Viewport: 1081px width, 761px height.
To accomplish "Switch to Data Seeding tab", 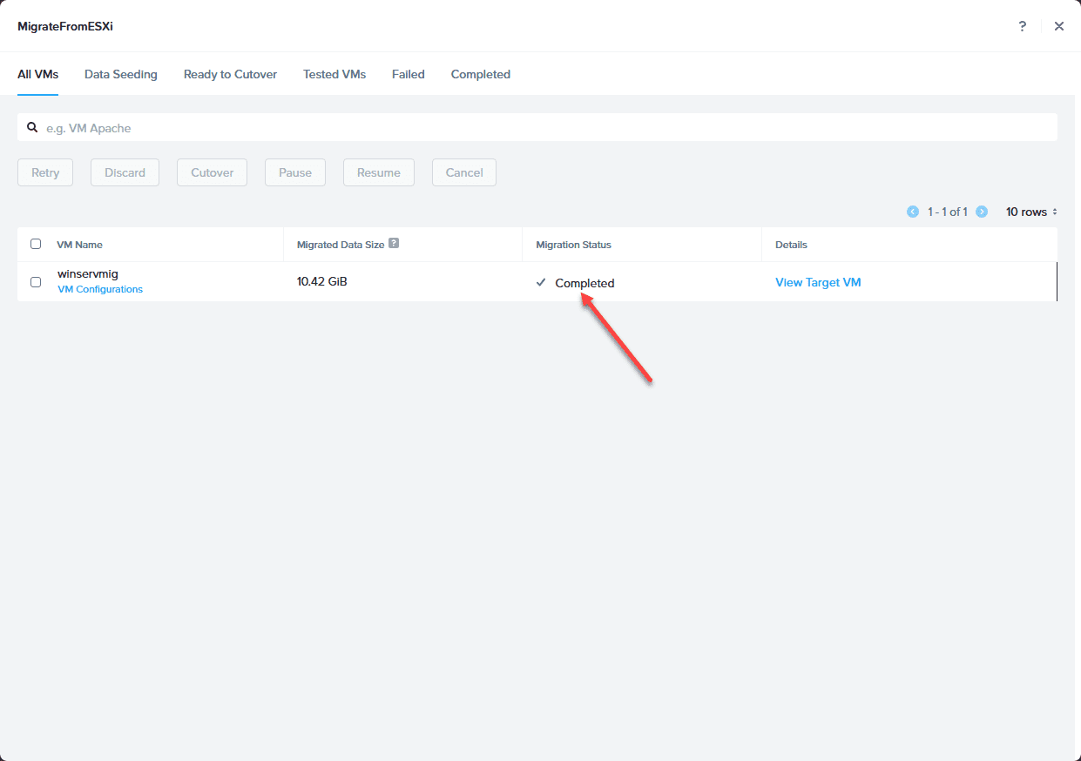I will tap(121, 74).
